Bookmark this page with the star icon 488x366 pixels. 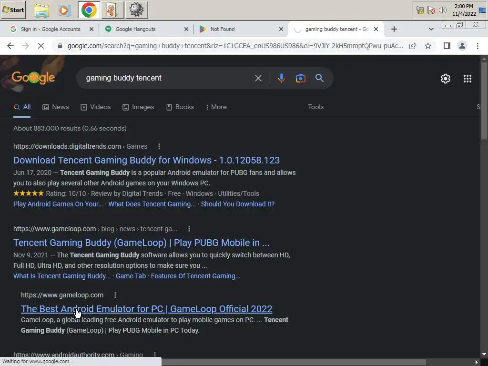428,46
